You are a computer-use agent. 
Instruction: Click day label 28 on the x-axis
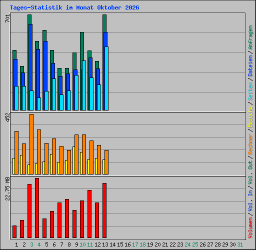coord(217,244)
